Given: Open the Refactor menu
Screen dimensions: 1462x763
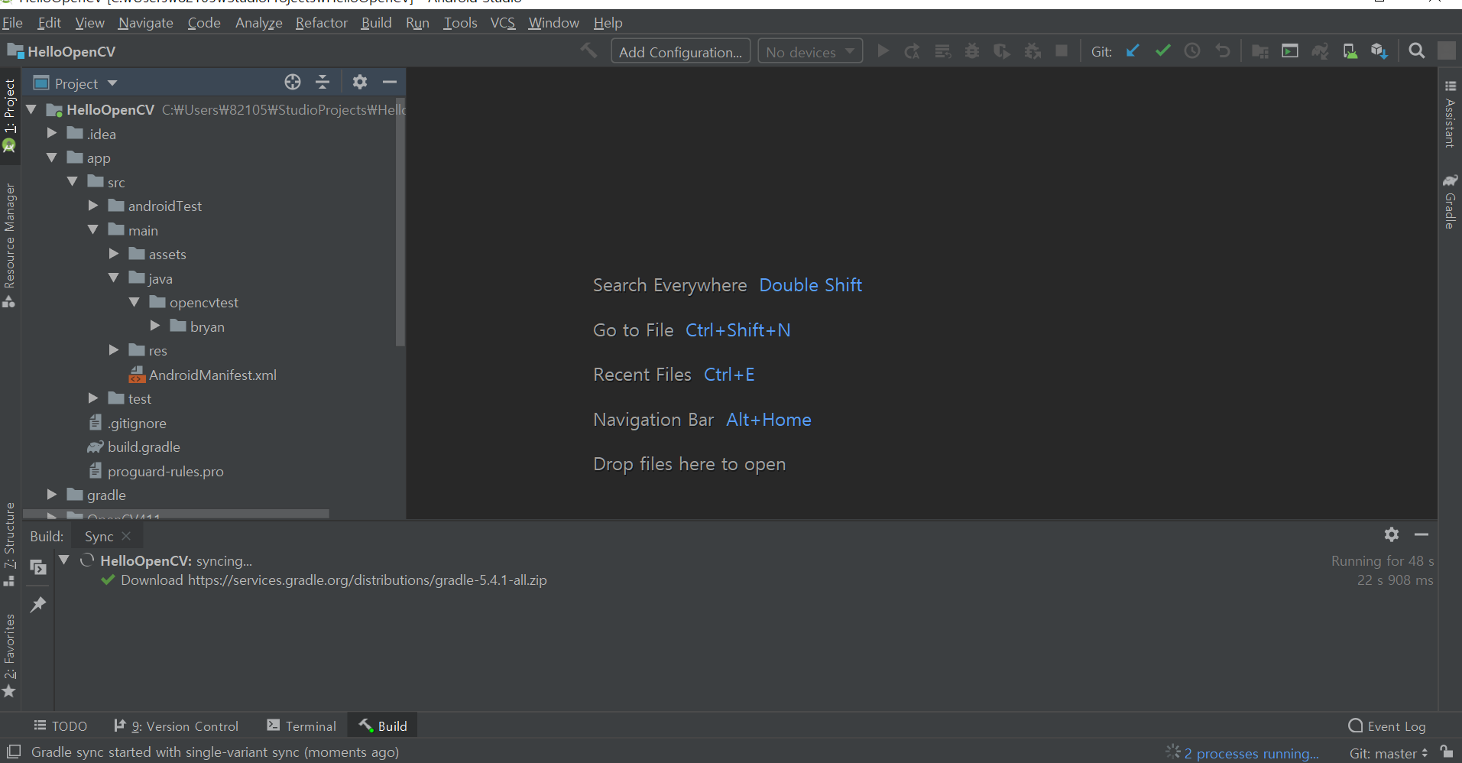Looking at the screenshot, I should click(321, 23).
